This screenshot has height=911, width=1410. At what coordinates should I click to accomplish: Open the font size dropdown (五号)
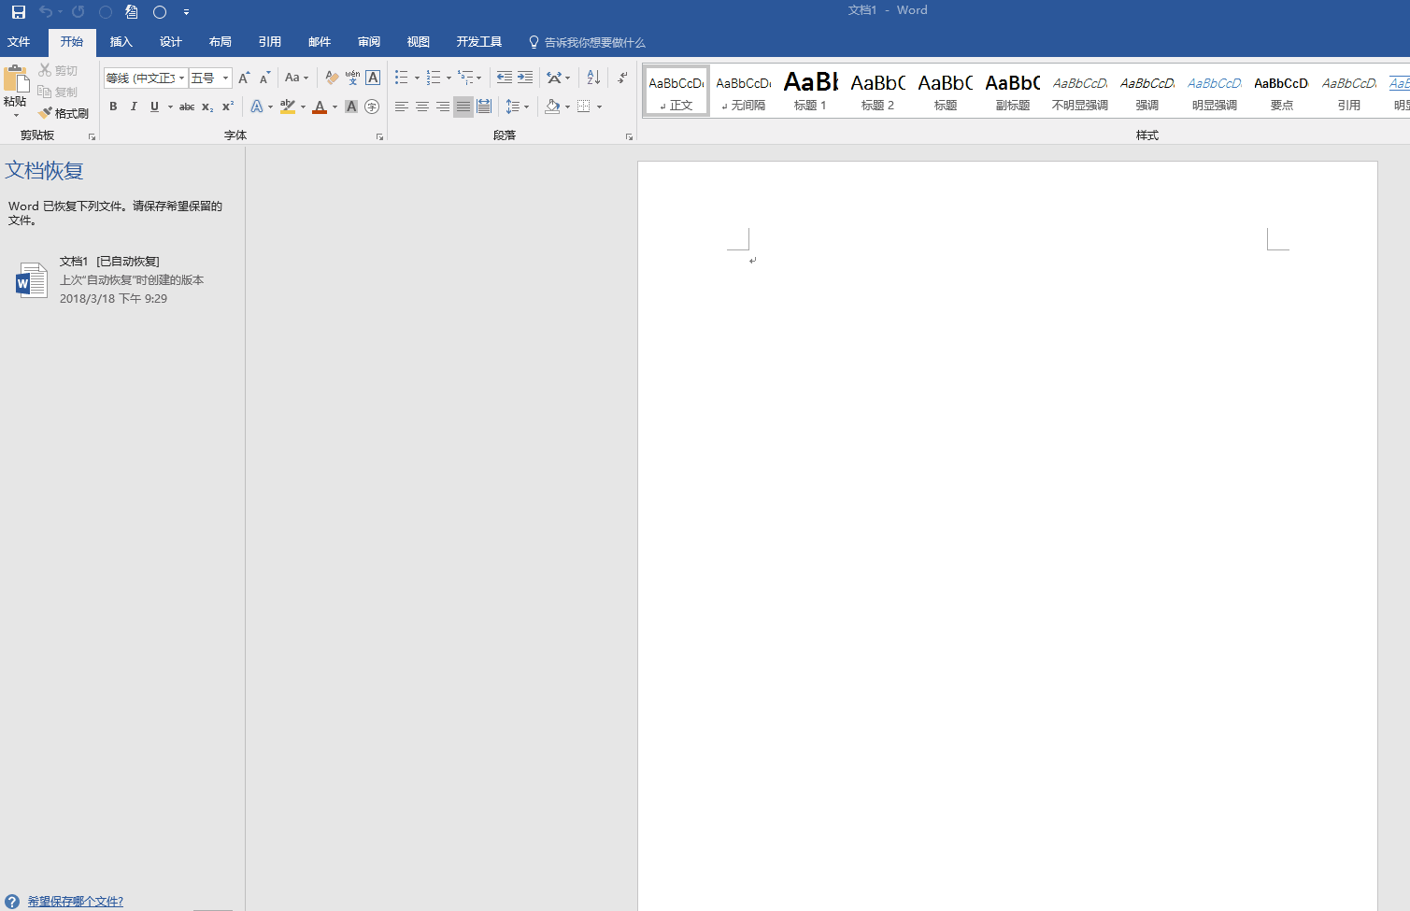[225, 78]
